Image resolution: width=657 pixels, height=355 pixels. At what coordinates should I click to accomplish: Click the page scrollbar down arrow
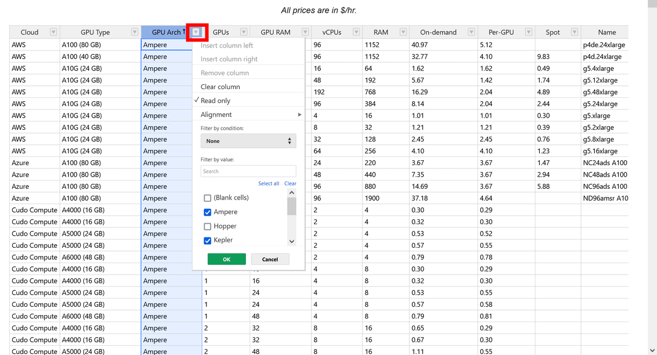pos(652,351)
